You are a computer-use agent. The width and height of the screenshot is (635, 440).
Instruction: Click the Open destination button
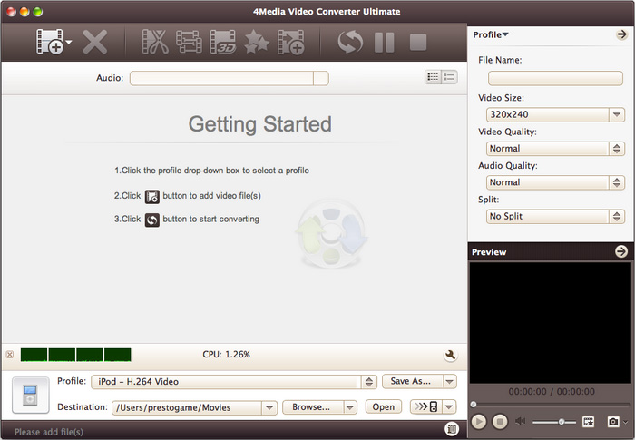point(383,407)
